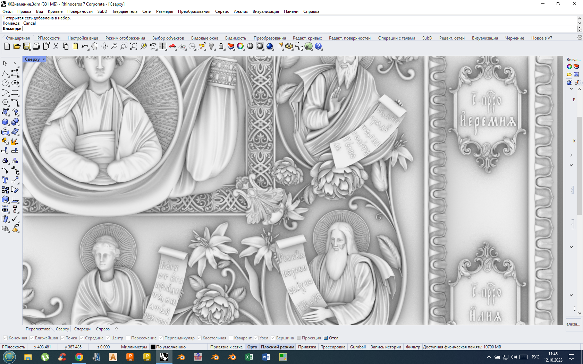Screen dimensions: 583x364
Task: Toggle the Перпендикуляр osnap checkbox
Action: [161, 338]
